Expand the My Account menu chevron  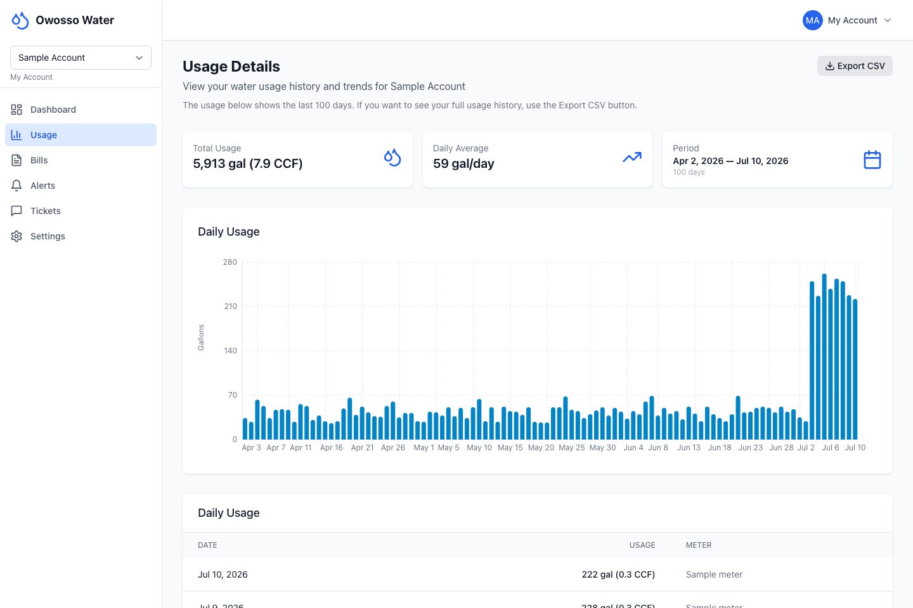click(x=888, y=20)
